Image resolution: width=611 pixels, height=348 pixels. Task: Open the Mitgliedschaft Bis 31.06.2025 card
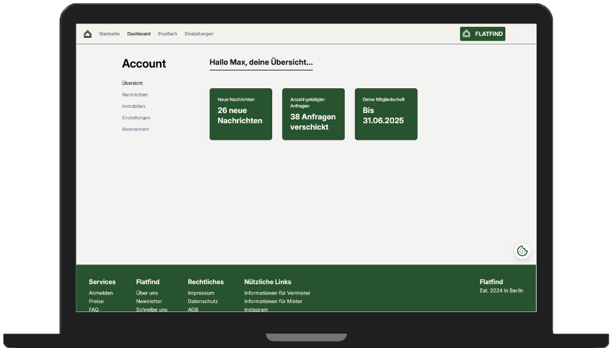386,114
